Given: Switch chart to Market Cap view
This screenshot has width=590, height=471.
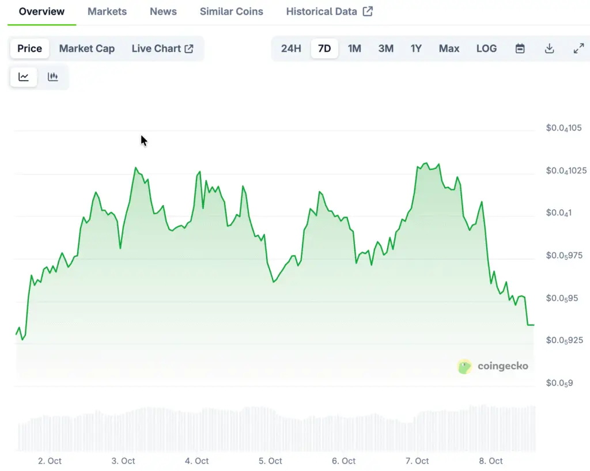Looking at the screenshot, I should pos(86,49).
